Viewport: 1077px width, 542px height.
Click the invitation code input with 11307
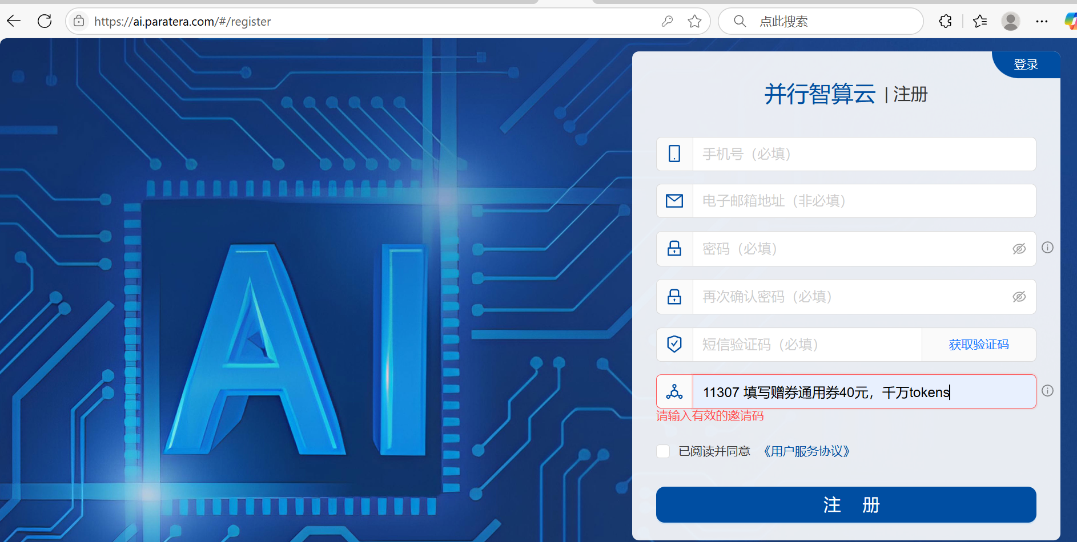(x=864, y=392)
